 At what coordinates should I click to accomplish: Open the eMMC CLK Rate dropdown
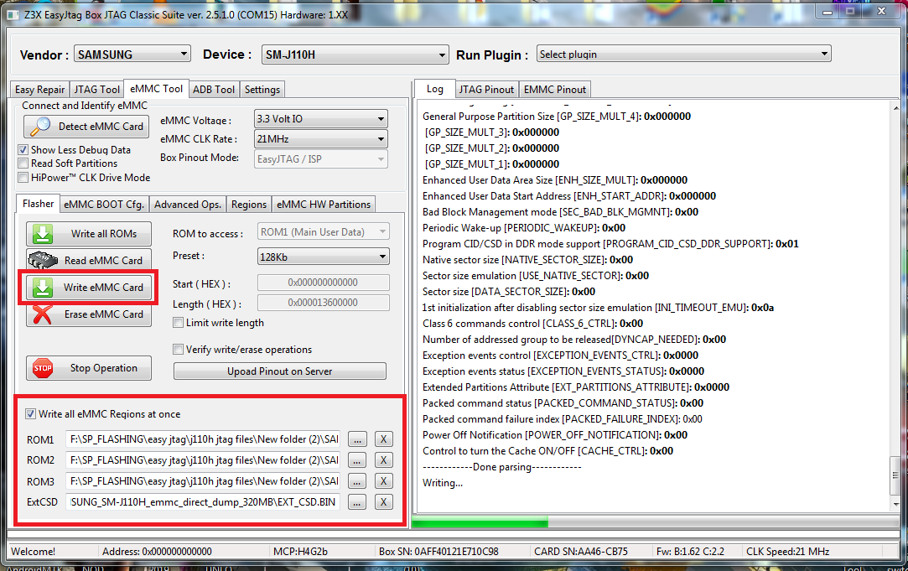tap(321, 139)
